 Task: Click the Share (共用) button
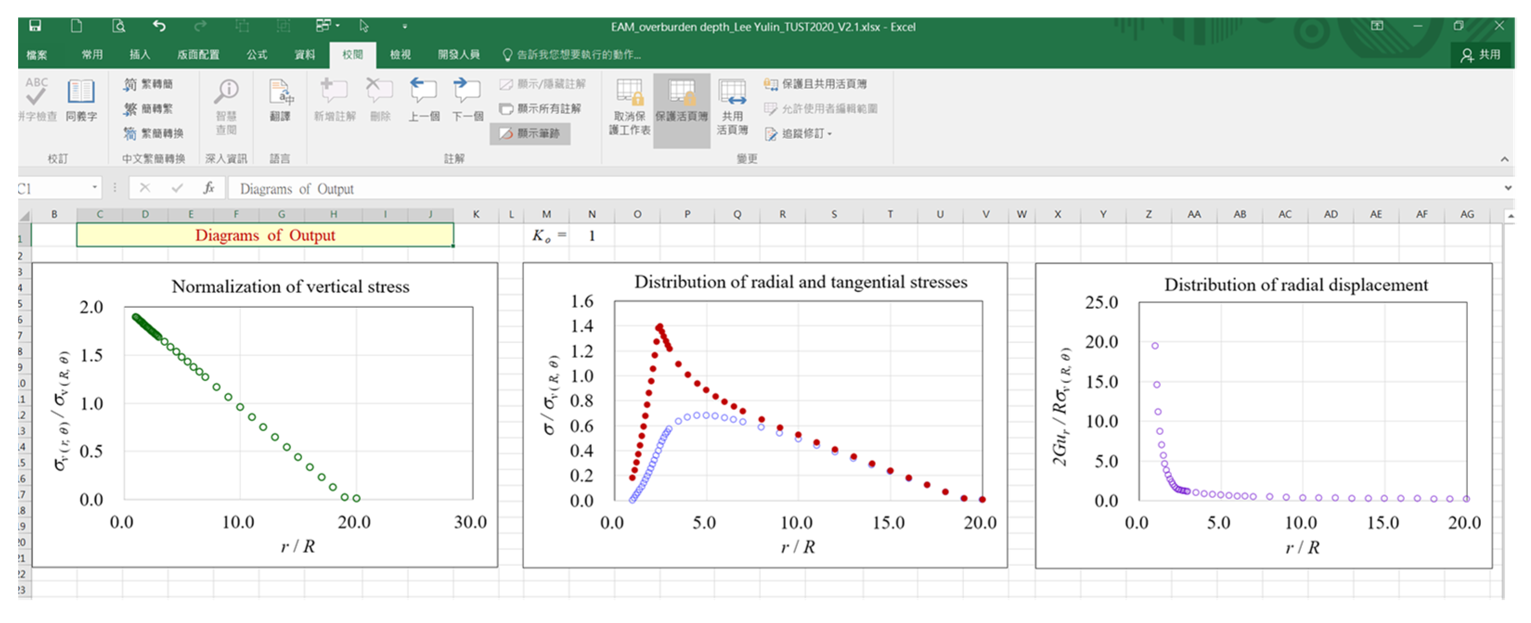point(1480,55)
